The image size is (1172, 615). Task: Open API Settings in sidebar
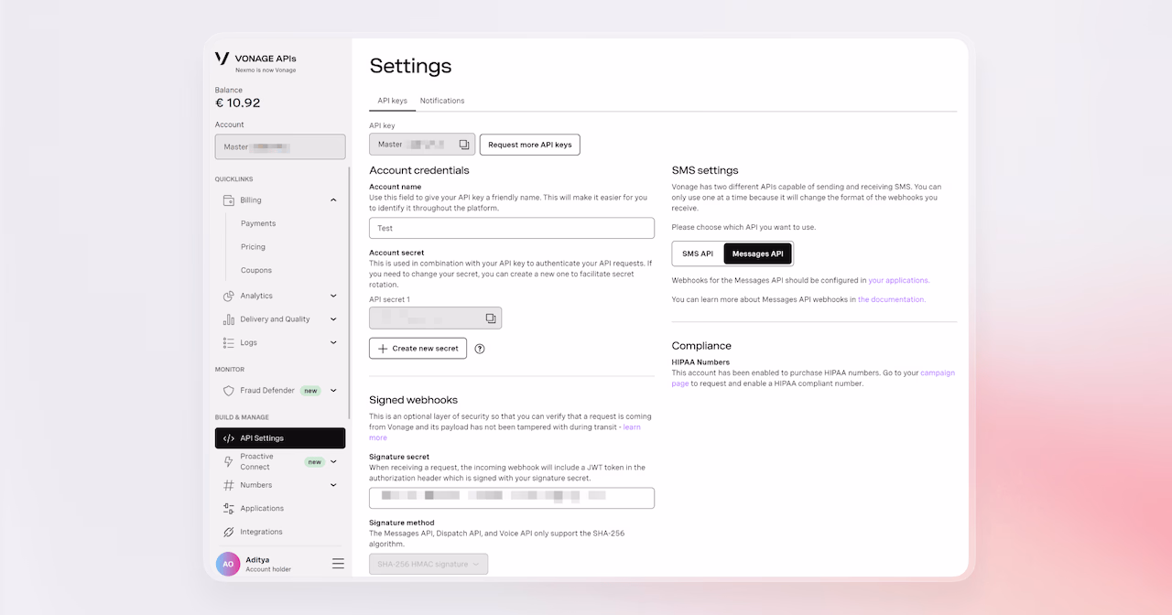[280, 438]
